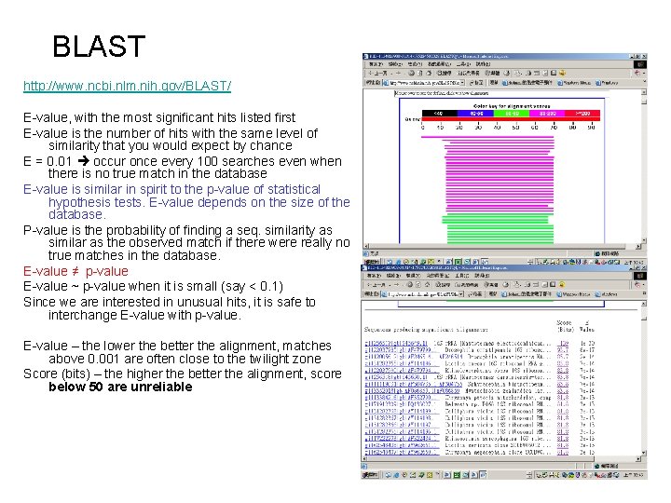This screenshot has width=671, height=503.
Task: Open Help menu in upper browser window
Action: [x=483, y=64]
